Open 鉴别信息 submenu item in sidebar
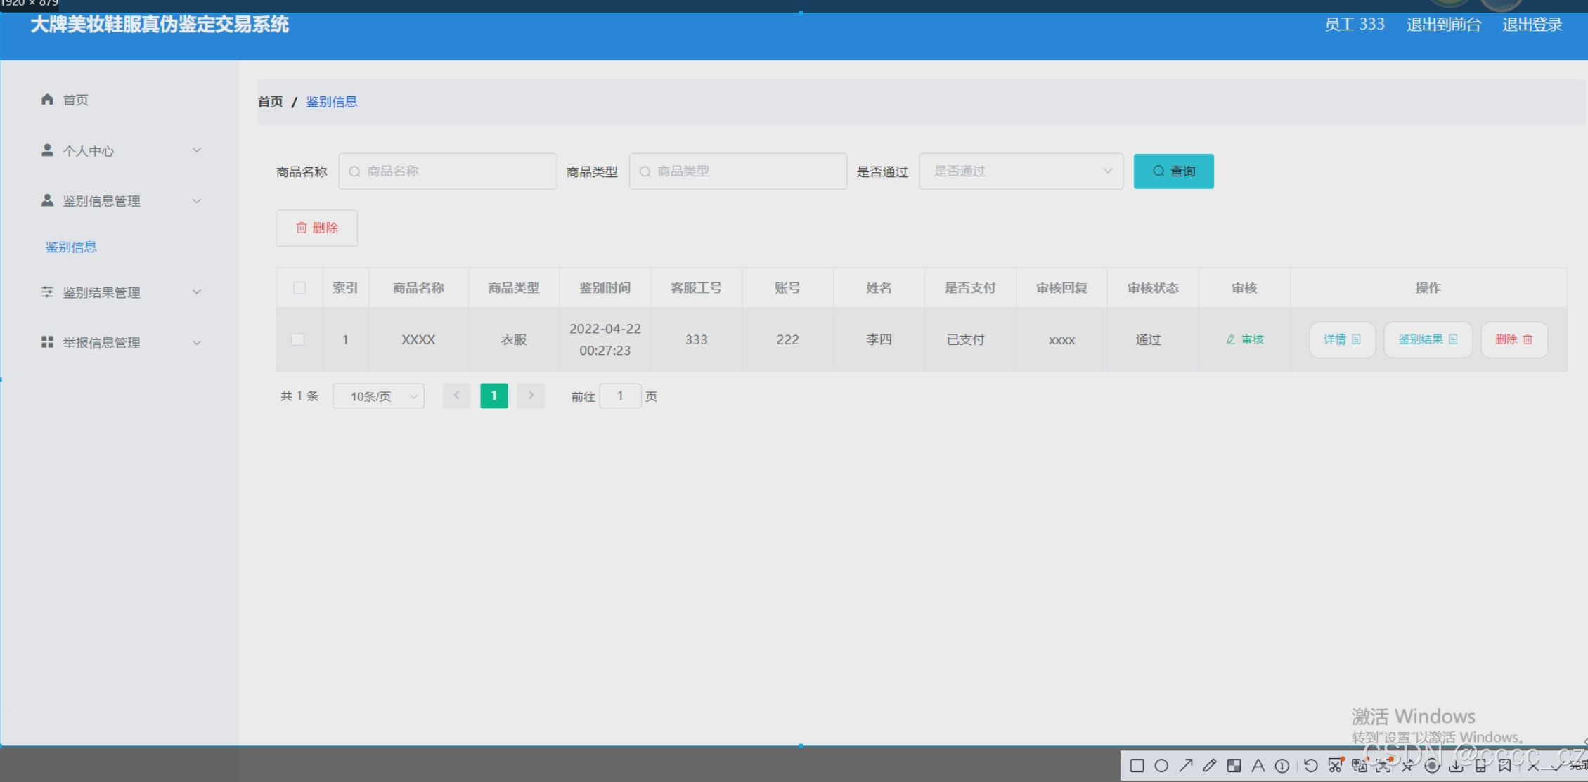 71,247
